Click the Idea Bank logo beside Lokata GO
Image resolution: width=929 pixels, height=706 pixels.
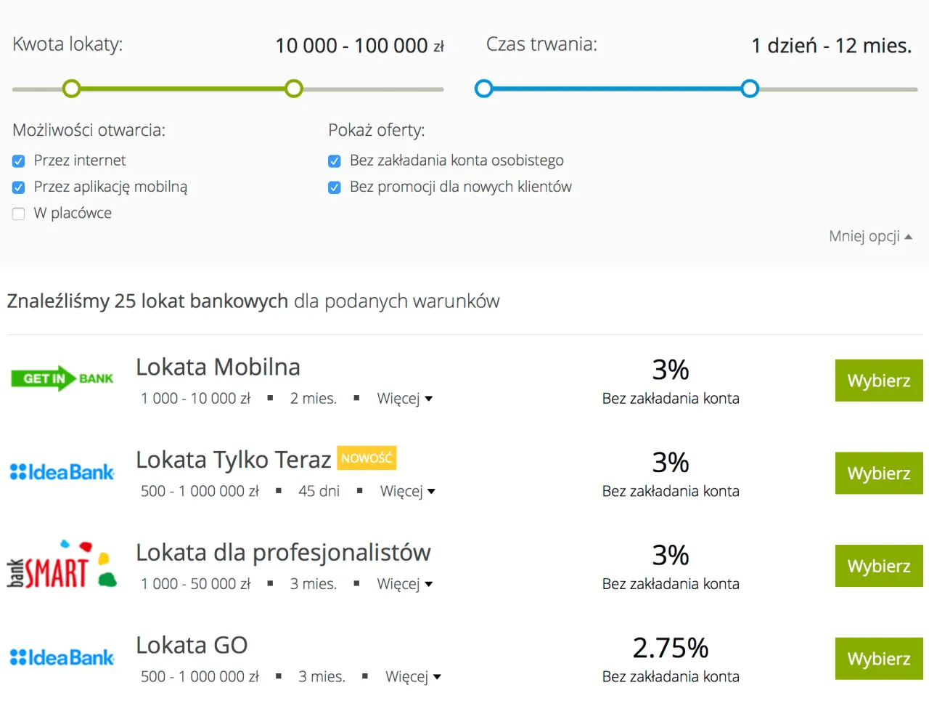(x=62, y=657)
